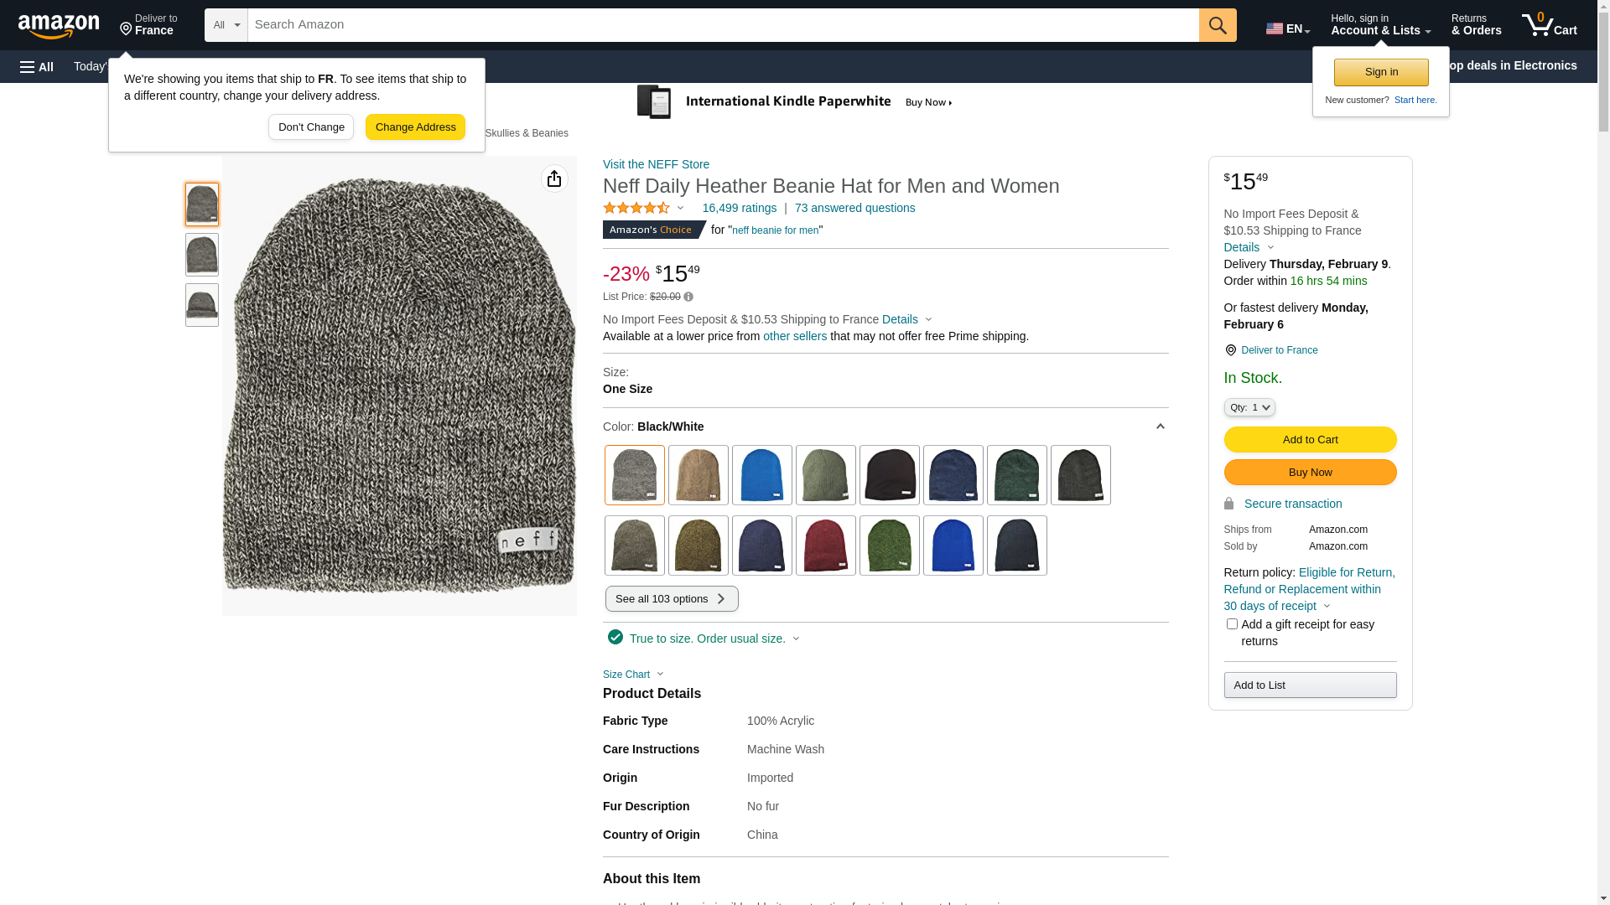Collapse the Color Black/White section
This screenshot has width=1610, height=905.
pos(1160,427)
